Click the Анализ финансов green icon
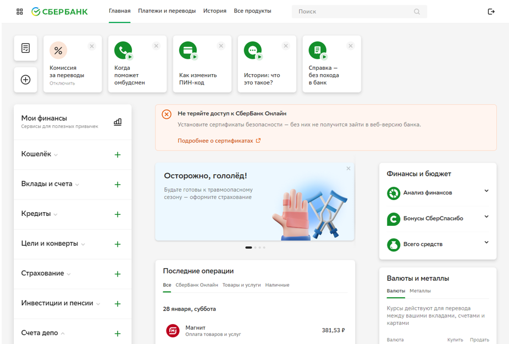 point(394,193)
